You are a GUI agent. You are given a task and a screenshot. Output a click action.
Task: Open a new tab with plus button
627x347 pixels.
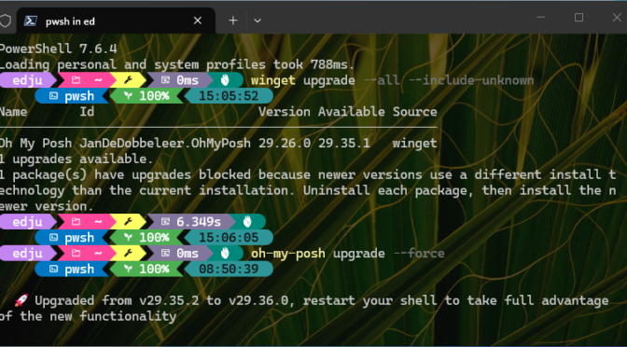[x=233, y=21]
